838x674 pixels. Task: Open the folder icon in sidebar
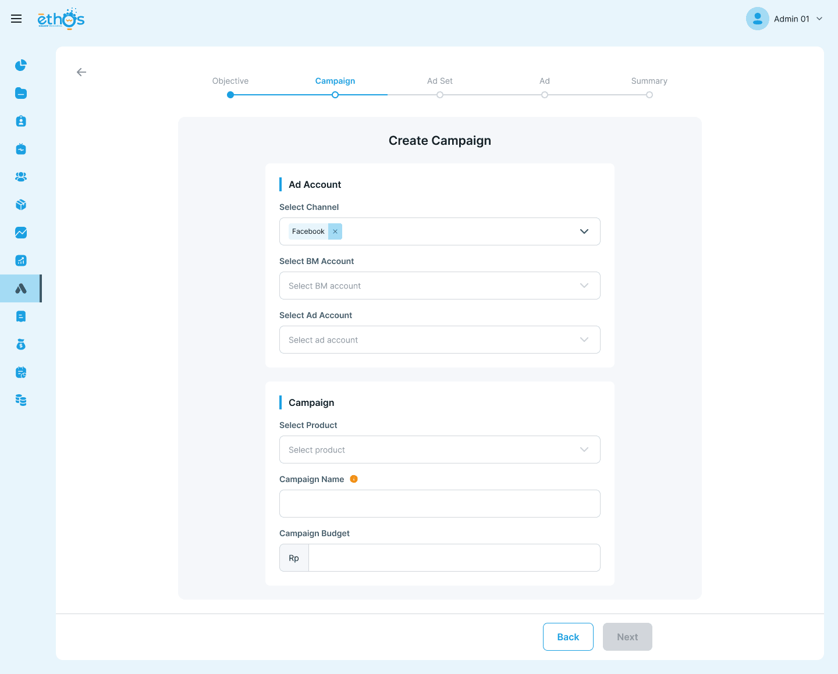(x=21, y=93)
